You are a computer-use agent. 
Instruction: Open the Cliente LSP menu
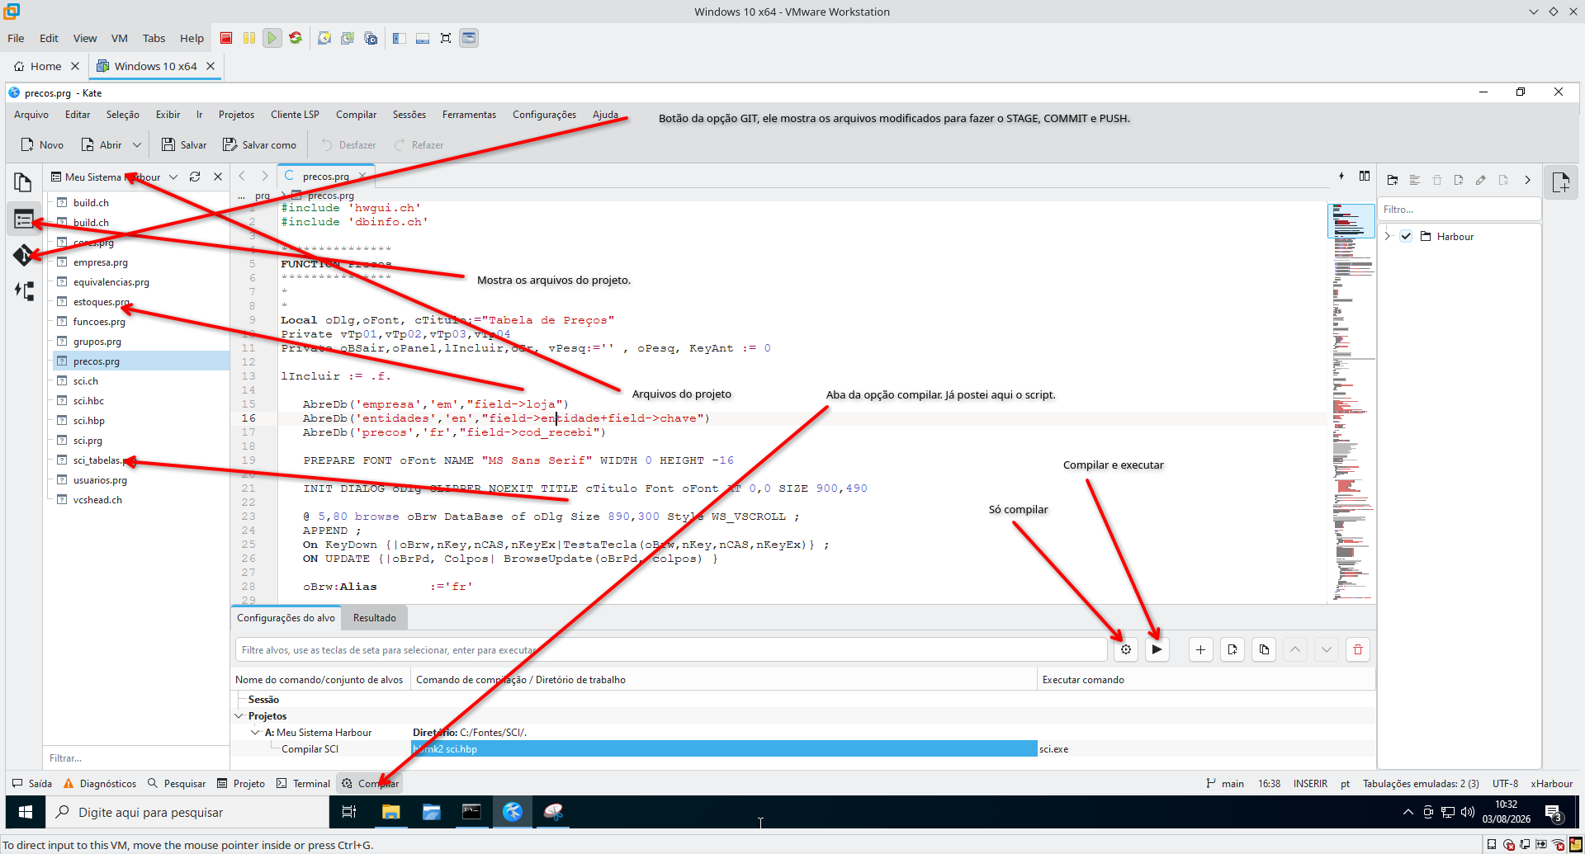point(295,115)
